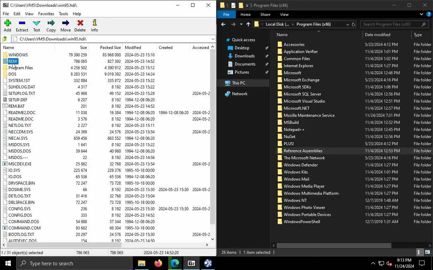Open 7-Zip Edit menu
433x270 pixels.
(x=17, y=14)
